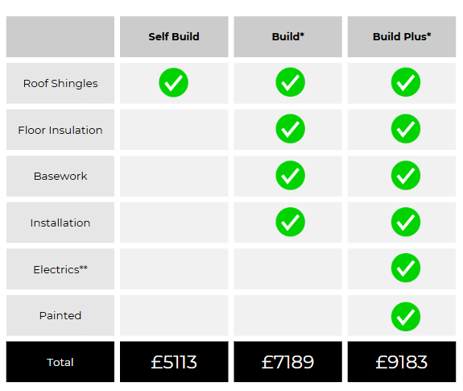463x391 pixels.
Task: Select the Build* column header
Action: 288,36
